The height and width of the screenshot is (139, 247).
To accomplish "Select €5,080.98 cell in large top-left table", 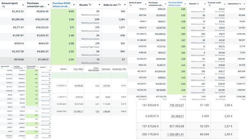I will (x=17, y=19).
